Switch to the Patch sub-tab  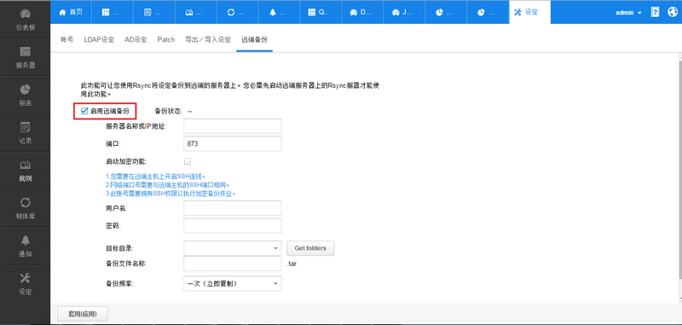tap(166, 39)
